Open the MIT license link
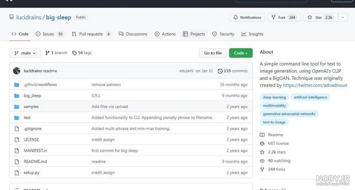 coord(274,143)
